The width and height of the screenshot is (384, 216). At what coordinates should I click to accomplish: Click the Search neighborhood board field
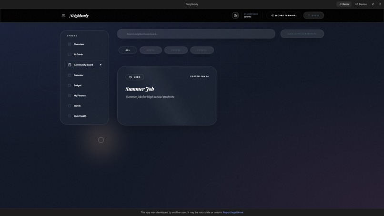pos(196,34)
